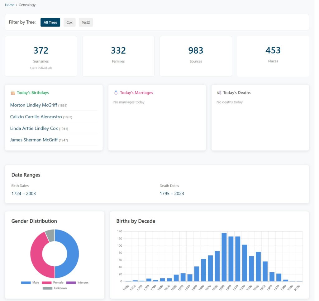
Task: Filter by the Cox tree
Action: [69, 22]
